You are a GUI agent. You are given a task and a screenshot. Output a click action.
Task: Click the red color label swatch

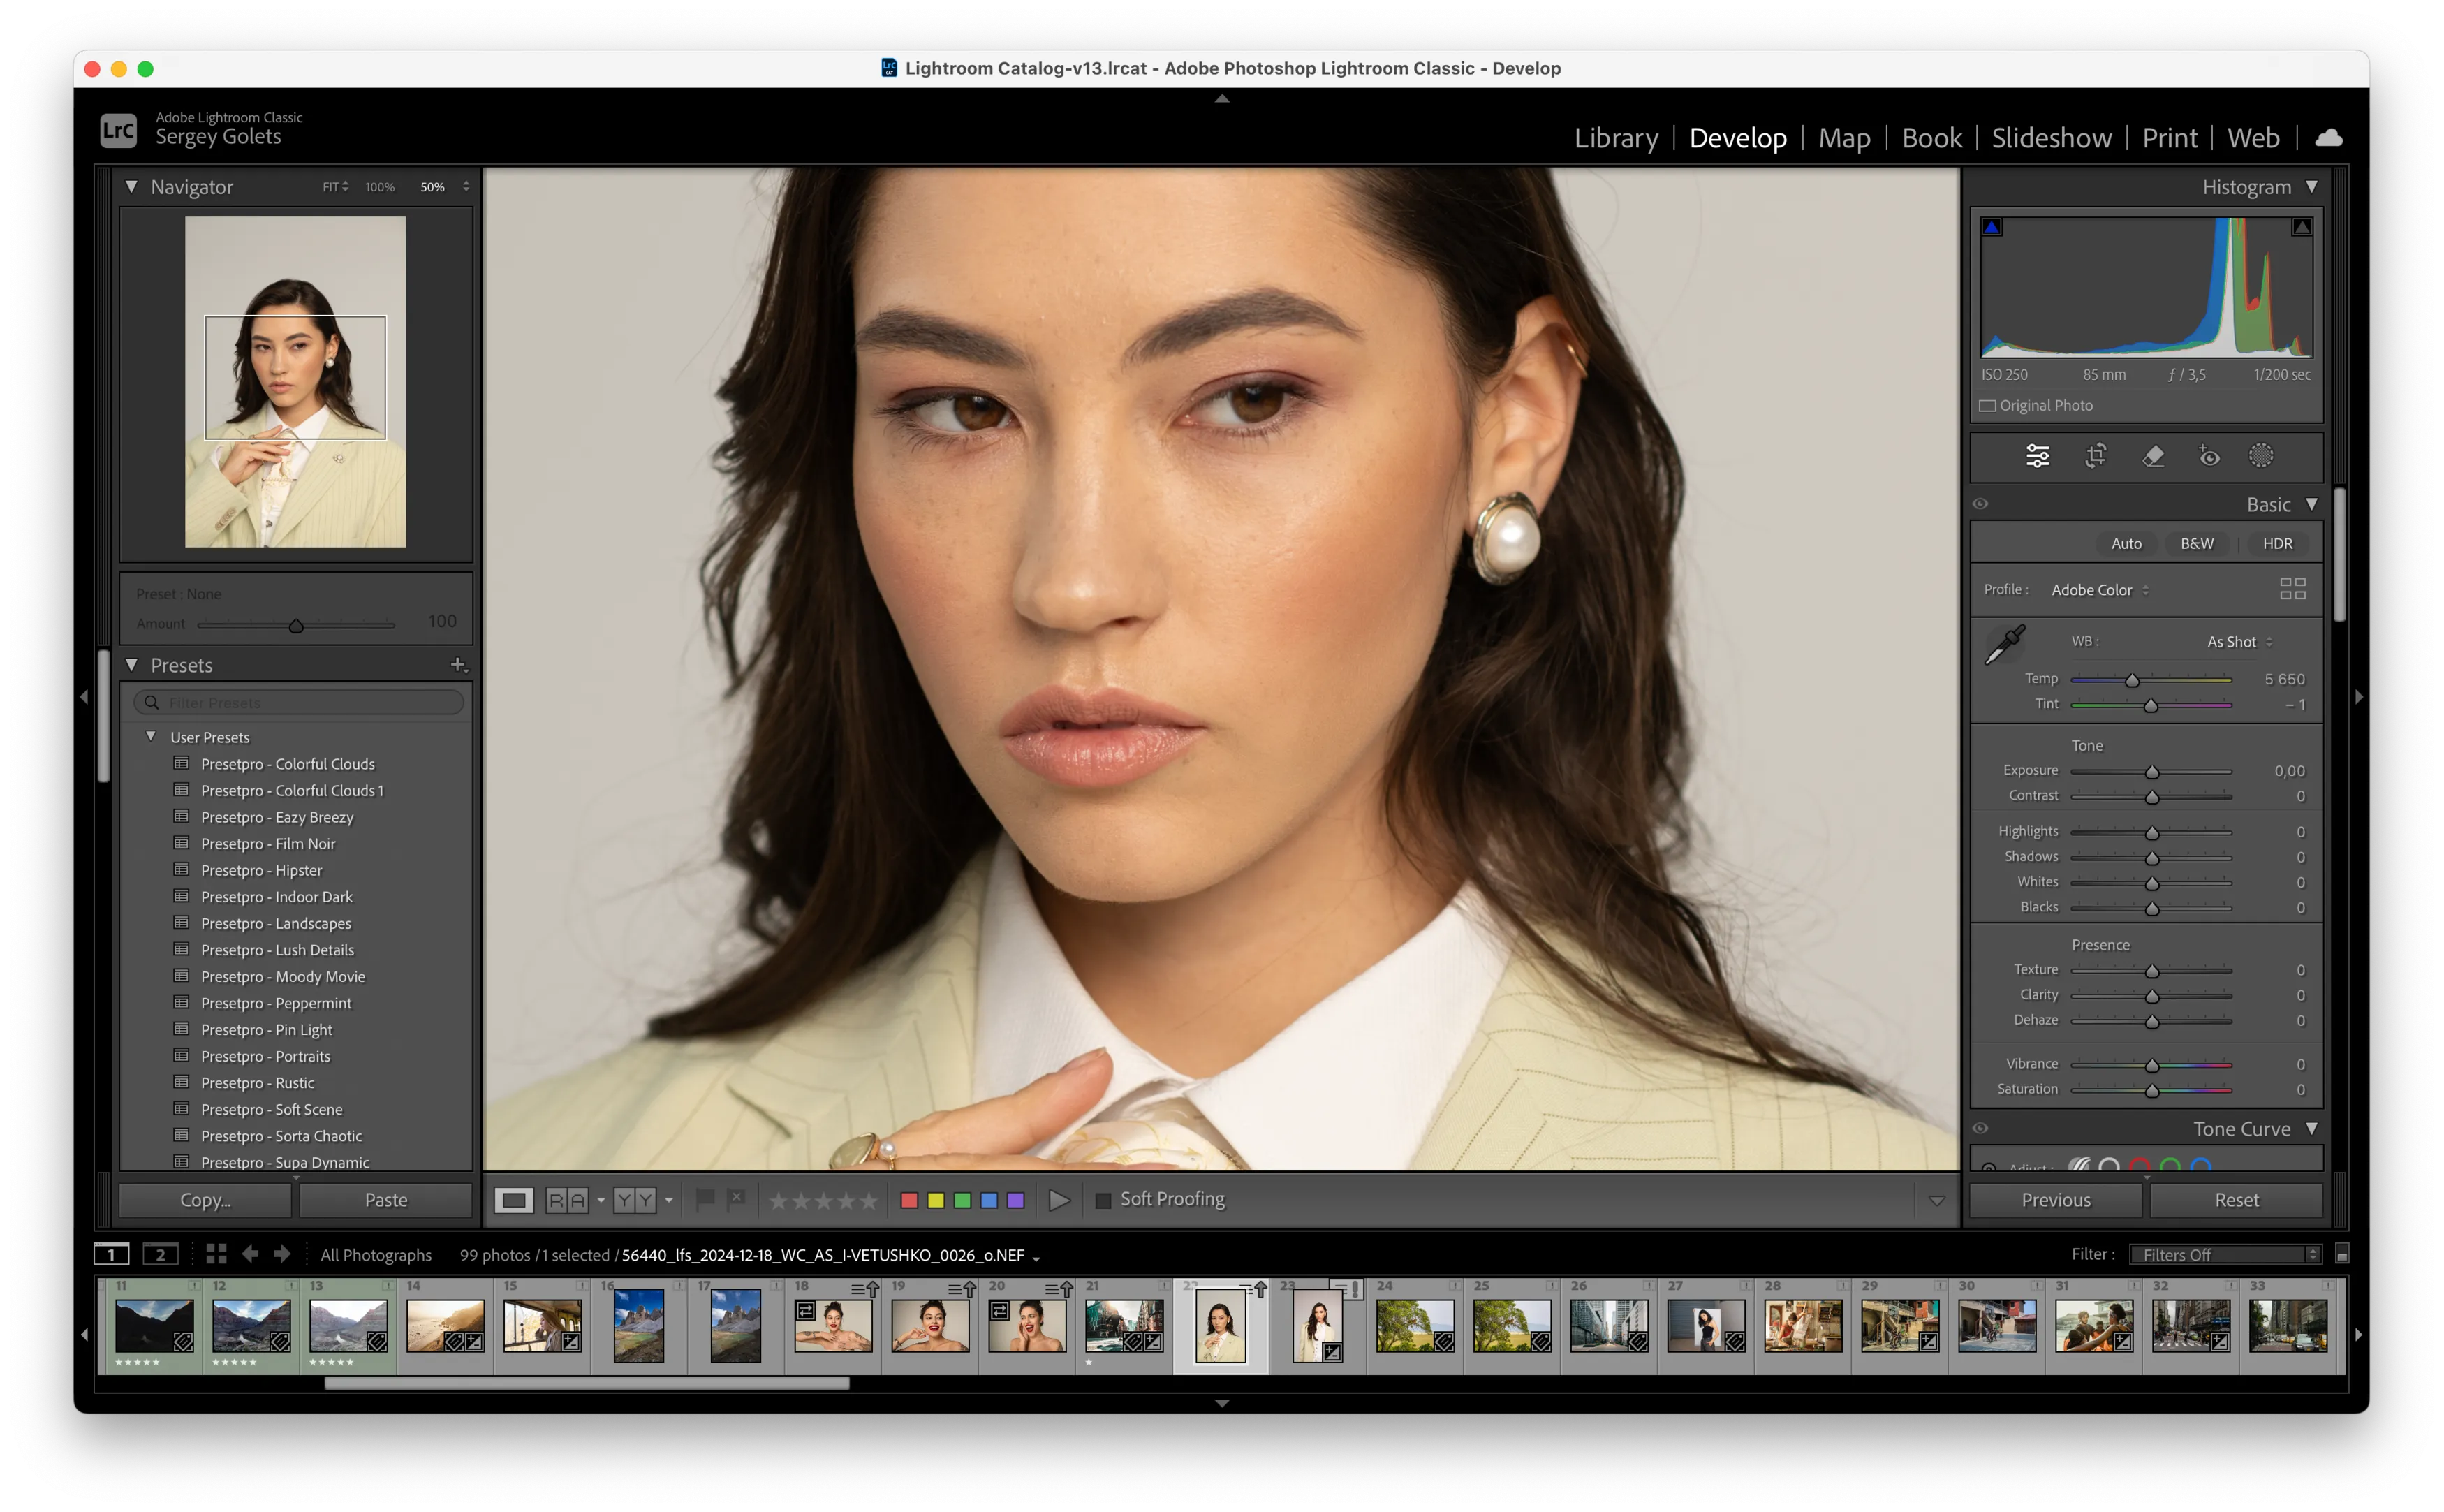908,1200
